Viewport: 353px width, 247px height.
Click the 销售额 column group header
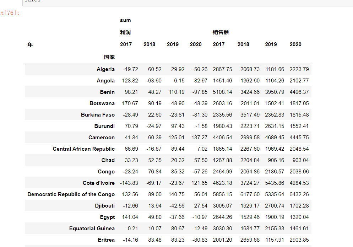coord(221,32)
